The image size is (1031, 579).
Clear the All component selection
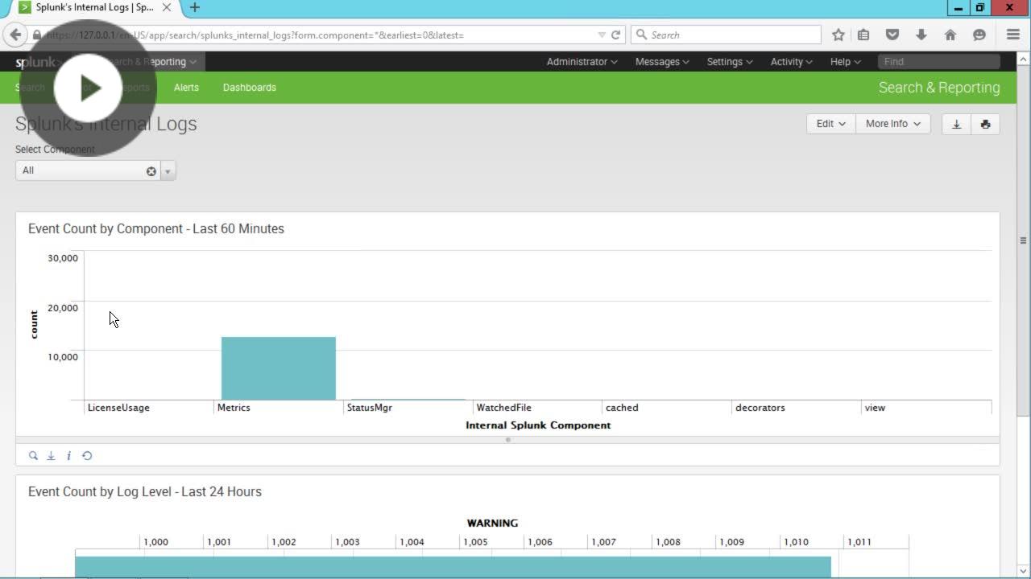(x=151, y=170)
